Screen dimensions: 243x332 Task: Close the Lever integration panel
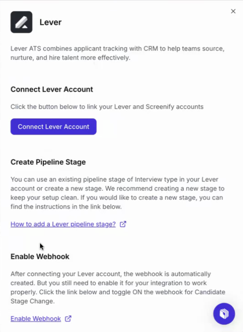pos(233,11)
